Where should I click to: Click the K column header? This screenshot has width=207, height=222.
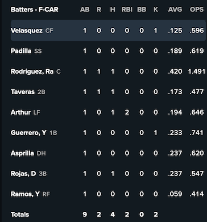point(156,10)
